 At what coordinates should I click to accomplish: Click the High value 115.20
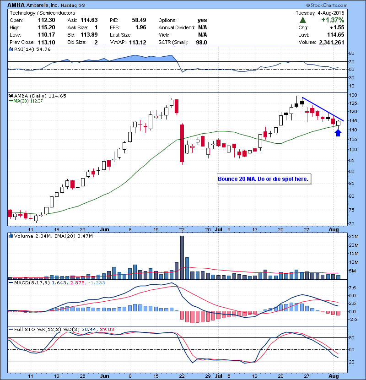point(47,27)
